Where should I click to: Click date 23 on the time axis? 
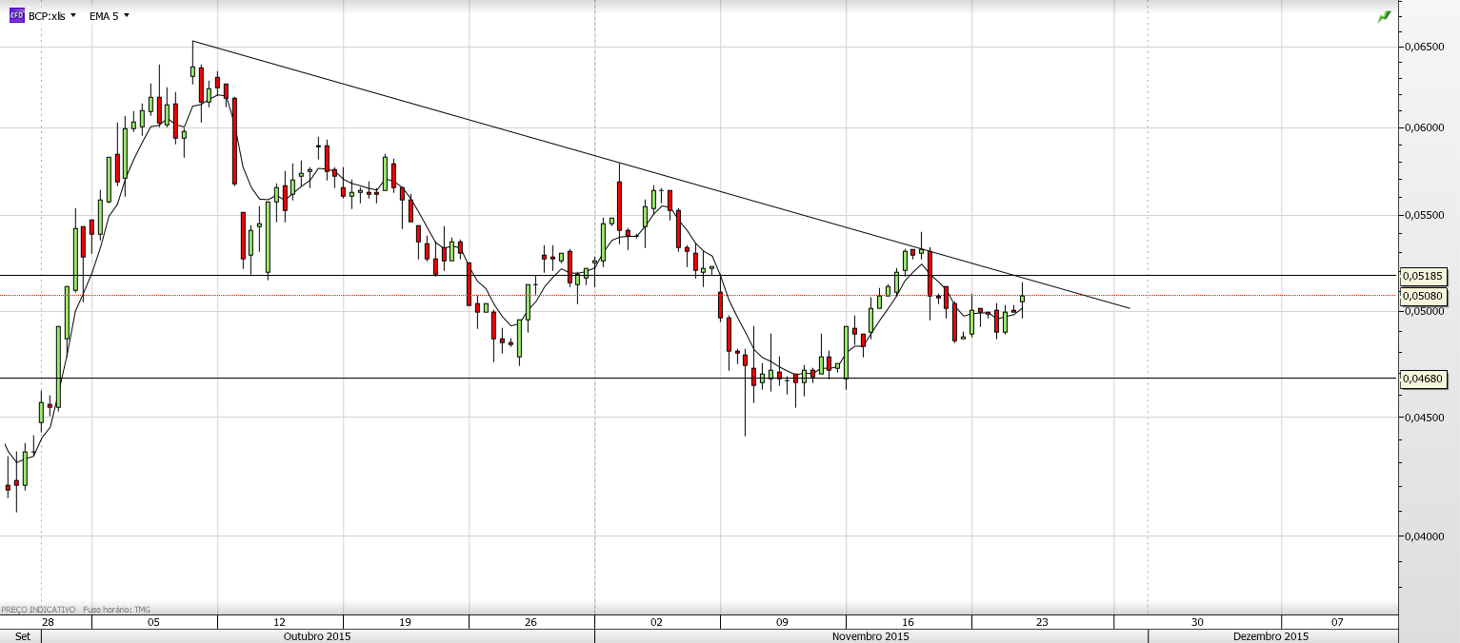1042,622
